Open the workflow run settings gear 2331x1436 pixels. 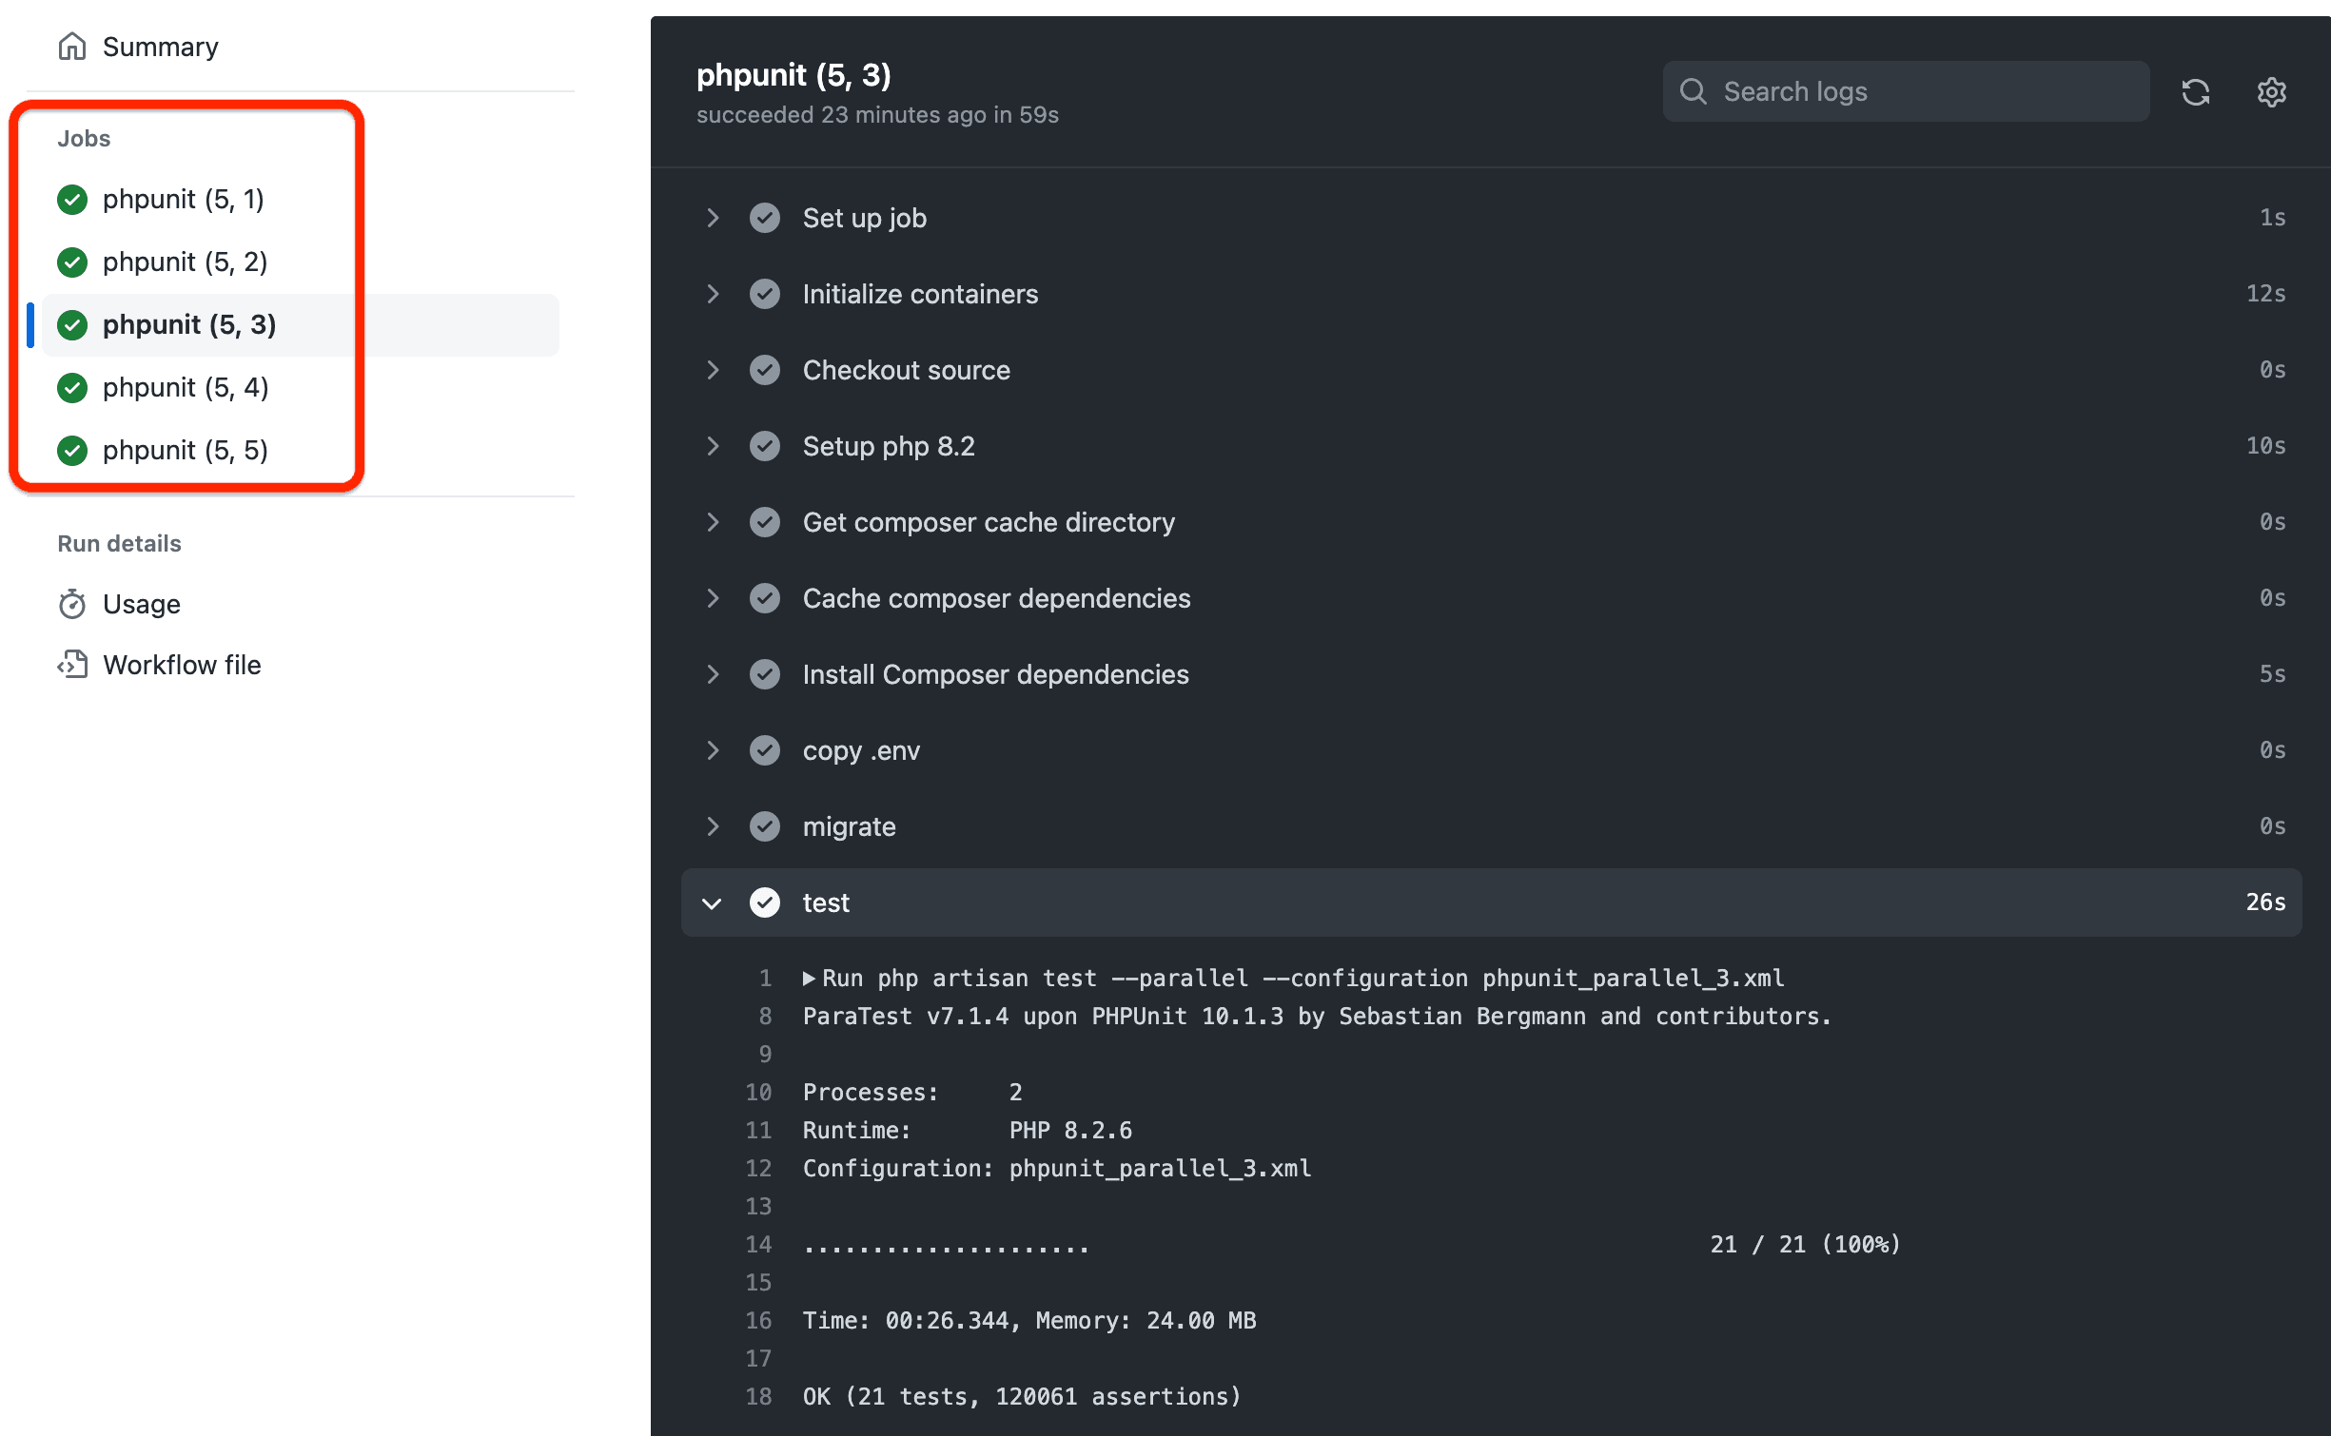click(x=2271, y=91)
